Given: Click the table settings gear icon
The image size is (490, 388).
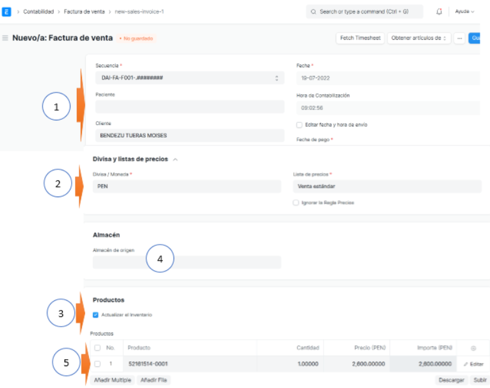Looking at the screenshot, I should [473, 348].
